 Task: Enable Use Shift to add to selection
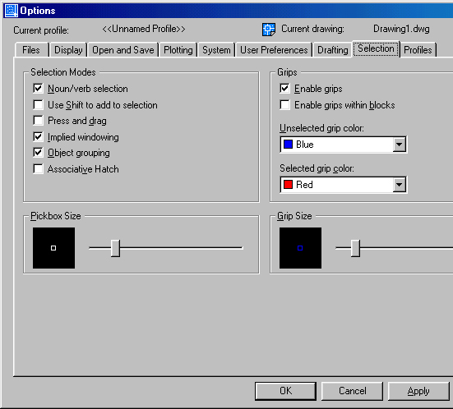pyautogui.click(x=38, y=104)
